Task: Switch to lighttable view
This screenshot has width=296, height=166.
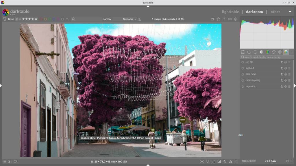Action: [x=230, y=12]
